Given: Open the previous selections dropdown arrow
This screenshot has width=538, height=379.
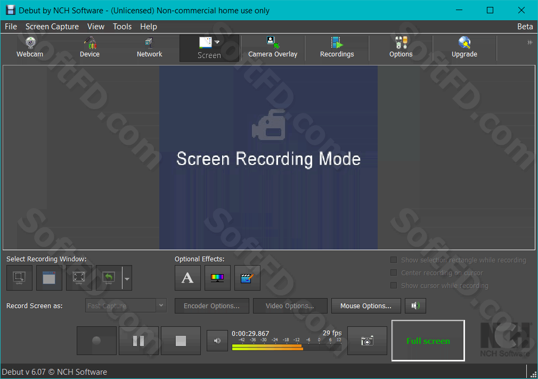Looking at the screenshot, I should click(127, 278).
